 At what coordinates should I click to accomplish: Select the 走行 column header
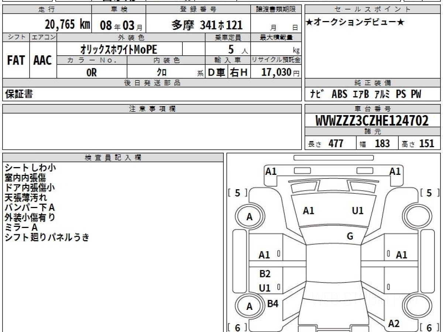[46, 10]
